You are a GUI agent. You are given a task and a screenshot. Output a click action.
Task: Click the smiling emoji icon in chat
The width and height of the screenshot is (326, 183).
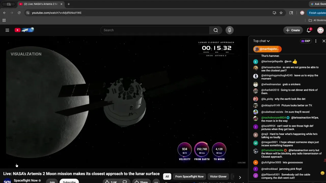(x=323, y=173)
